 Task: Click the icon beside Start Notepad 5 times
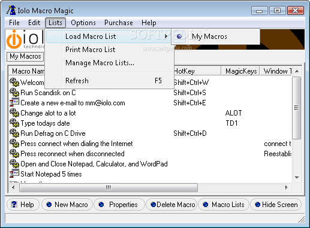(14, 174)
